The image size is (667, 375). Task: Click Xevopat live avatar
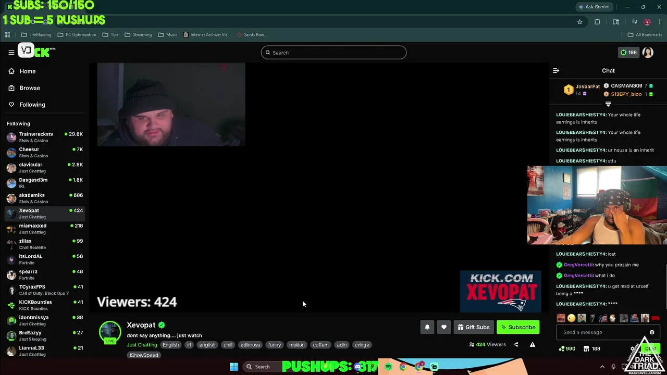tap(110, 333)
